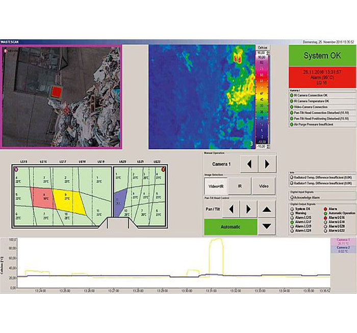The height and width of the screenshot is (333, 357).
Task: Toggle the Acknowledge Alarm input signal
Action: 291,196
